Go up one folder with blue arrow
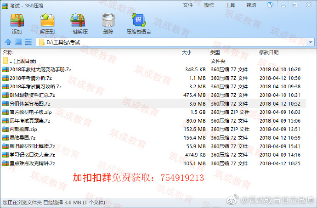The width and height of the screenshot is (317, 208). (x=8, y=42)
